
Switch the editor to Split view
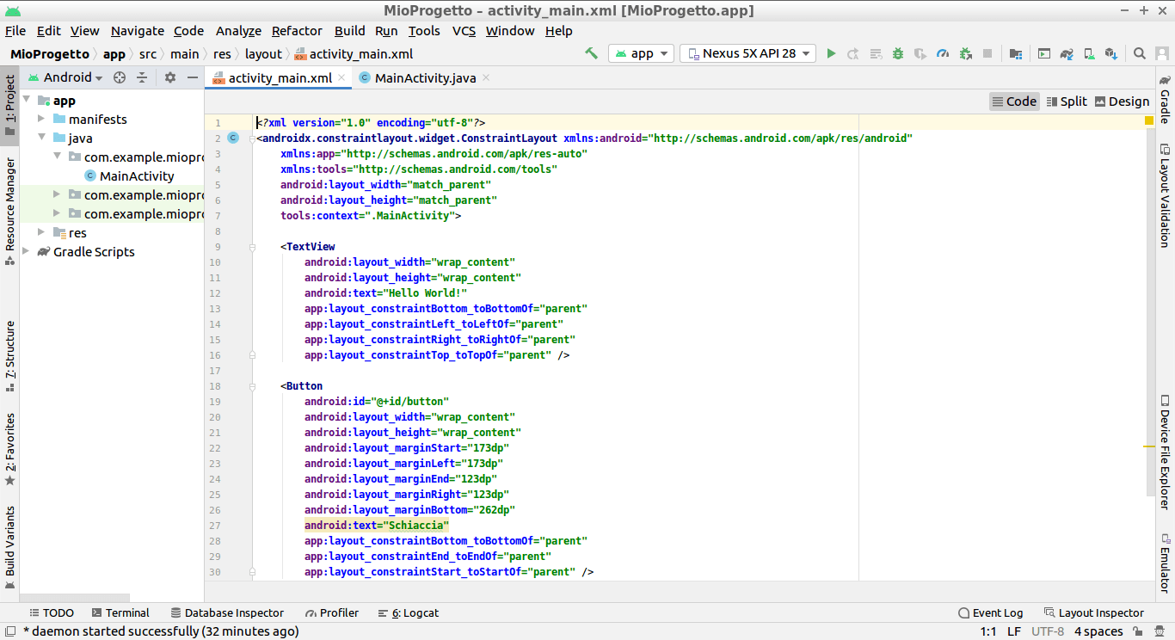pyautogui.click(x=1067, y=101)
